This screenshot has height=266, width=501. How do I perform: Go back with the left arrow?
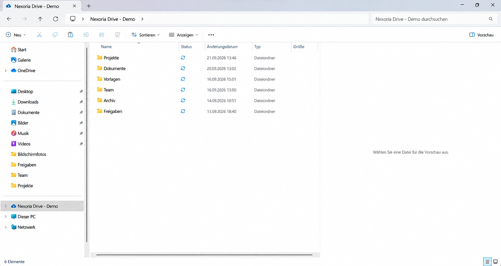click(x=9, y=19)
